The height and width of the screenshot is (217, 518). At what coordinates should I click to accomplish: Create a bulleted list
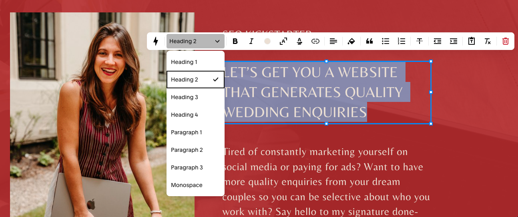[x=385, y=41]
